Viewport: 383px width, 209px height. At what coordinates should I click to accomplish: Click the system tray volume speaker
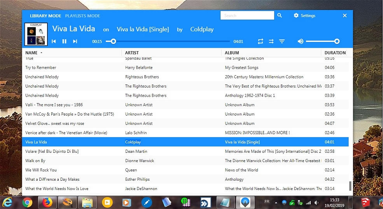(x=317, y=203)
